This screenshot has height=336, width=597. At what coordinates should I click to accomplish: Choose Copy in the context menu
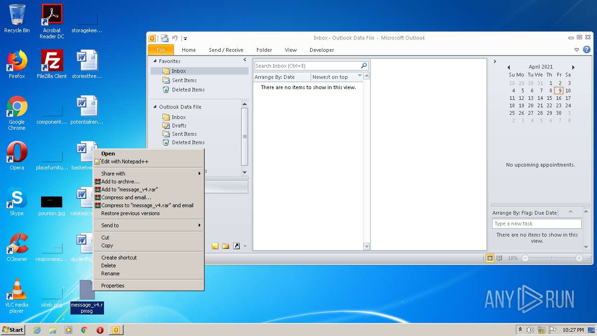pyautogui.click(x=149, y=245)
